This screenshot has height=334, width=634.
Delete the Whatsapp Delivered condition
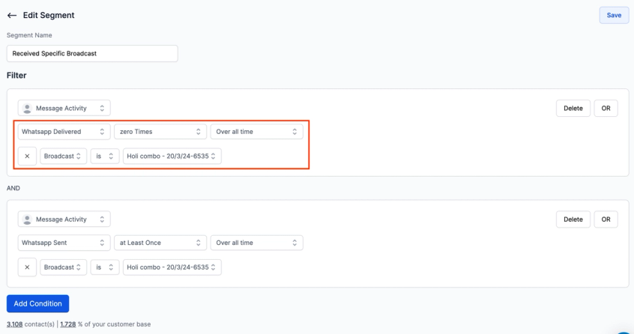[573, 109]
